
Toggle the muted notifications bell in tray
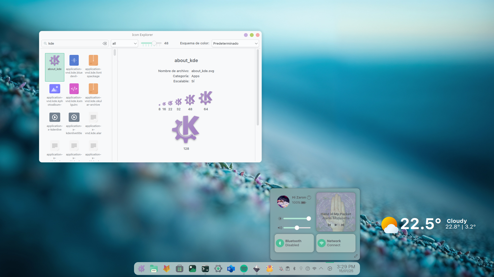click(x=281, y=269)
